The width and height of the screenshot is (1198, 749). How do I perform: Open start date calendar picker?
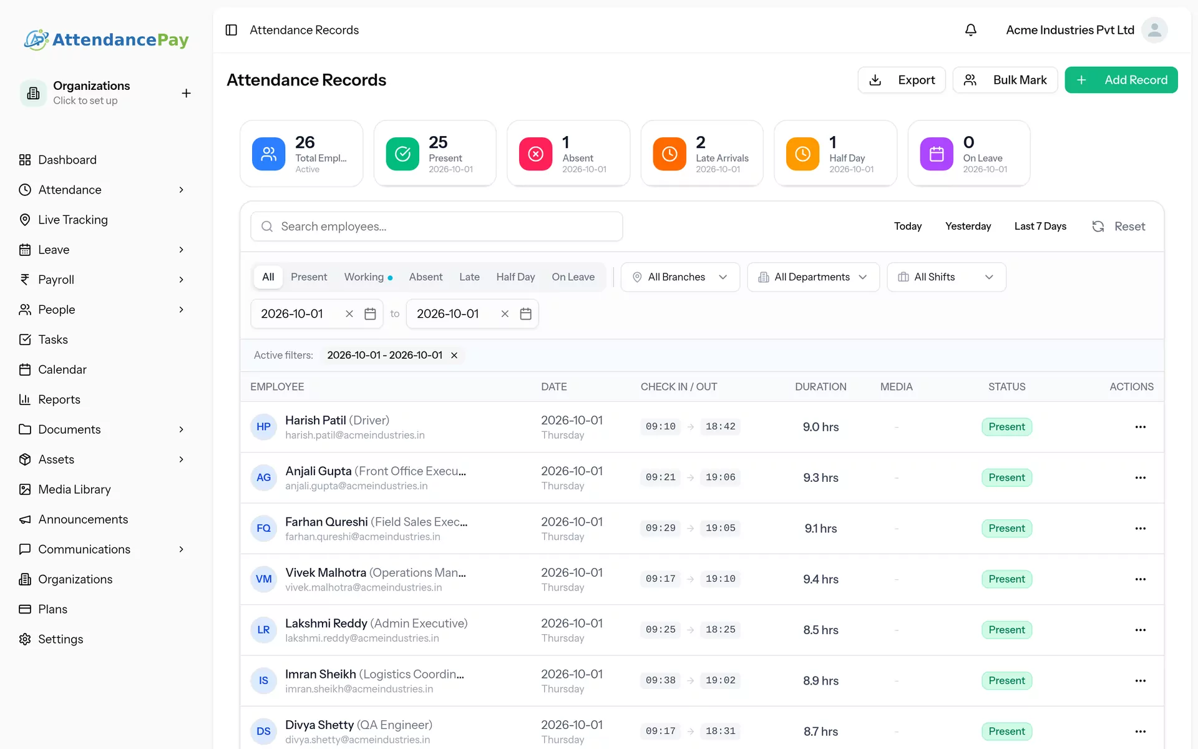(370, 314)
